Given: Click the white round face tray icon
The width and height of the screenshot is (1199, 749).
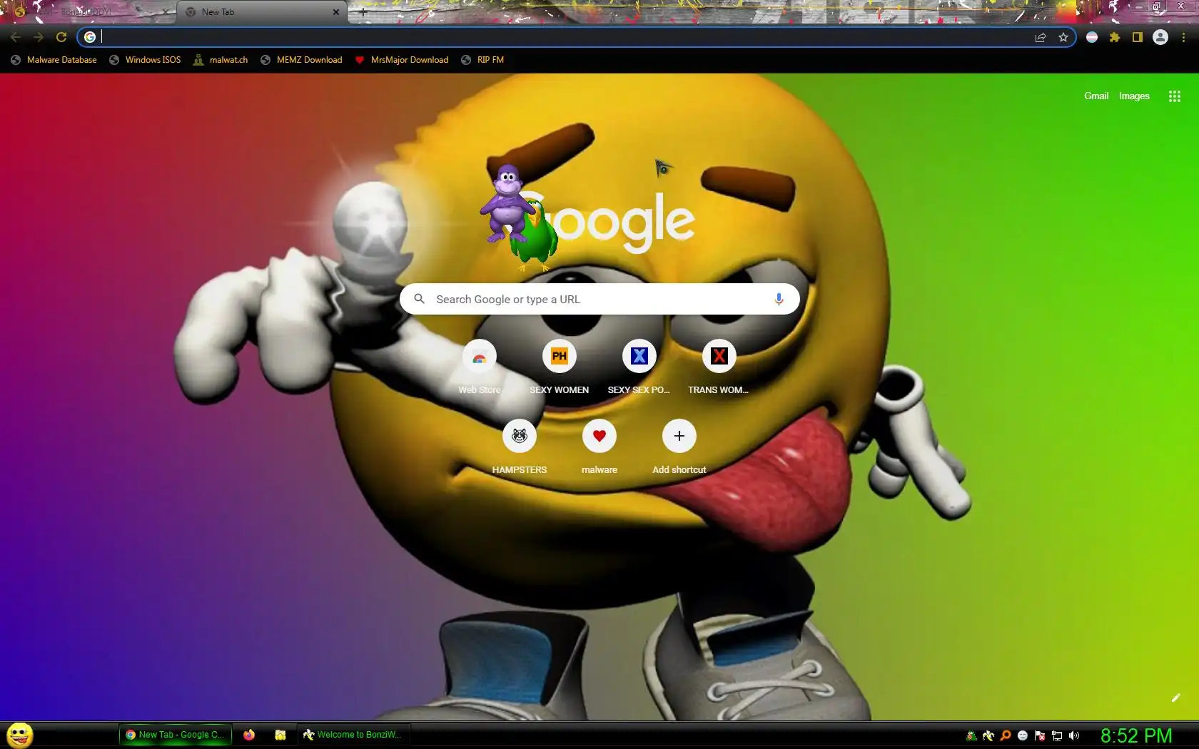Looking at the screenshot, I should [x=1023, y=735].
